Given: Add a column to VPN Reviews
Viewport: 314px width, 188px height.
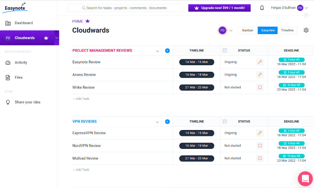Looking at the screenshot, I should [x=167, y=122].
